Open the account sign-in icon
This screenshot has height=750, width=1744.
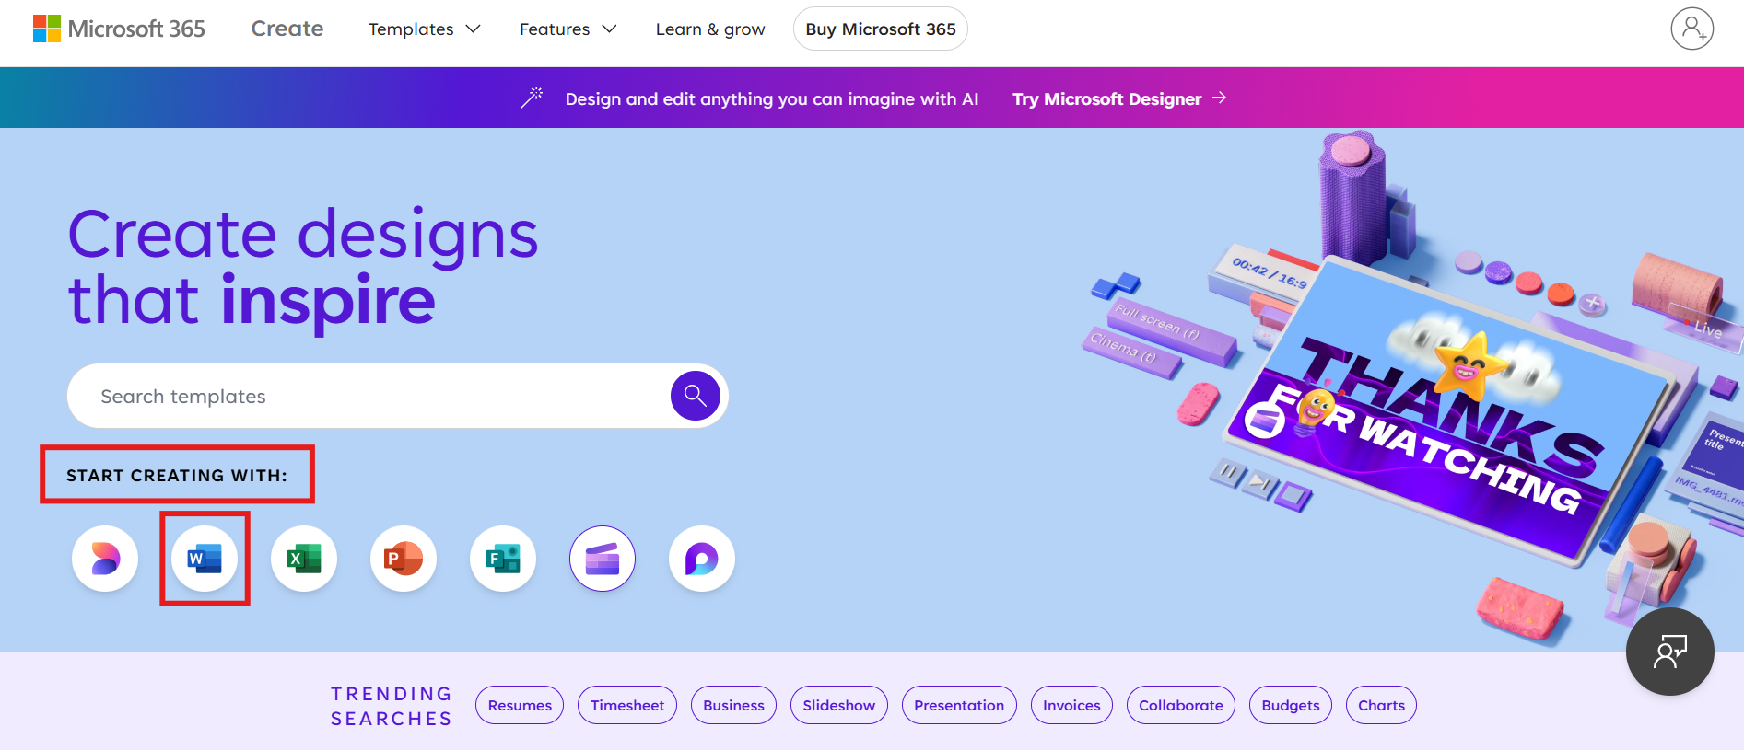click(1692, 29)
